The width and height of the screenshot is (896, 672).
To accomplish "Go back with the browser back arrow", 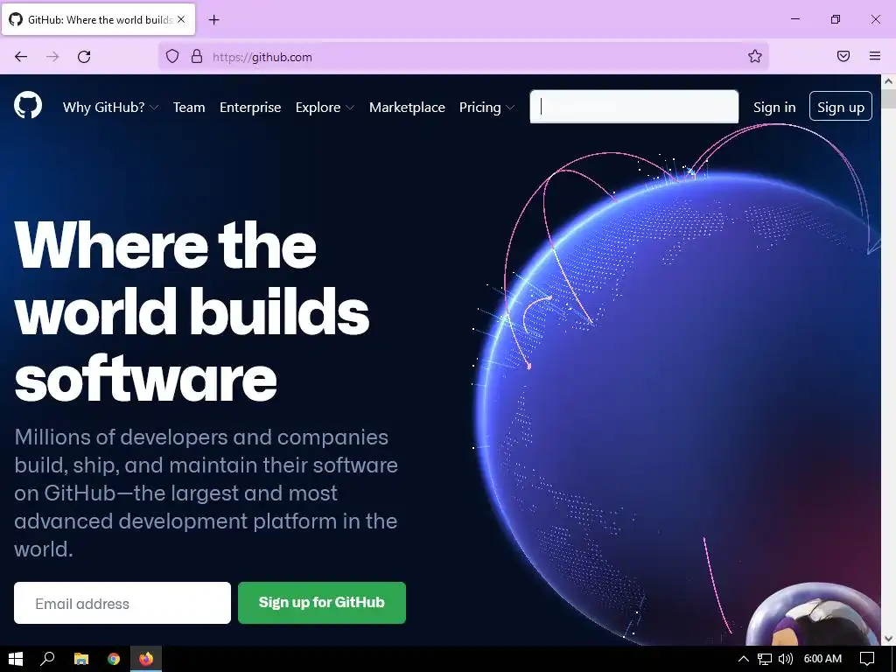I will click(x=21, y=57).
